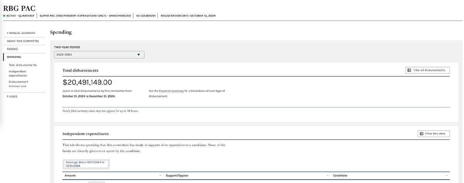This screenshot has height=183, width=464.
Task: Click the Filter this data button
Action: click(x=433, y=134)
